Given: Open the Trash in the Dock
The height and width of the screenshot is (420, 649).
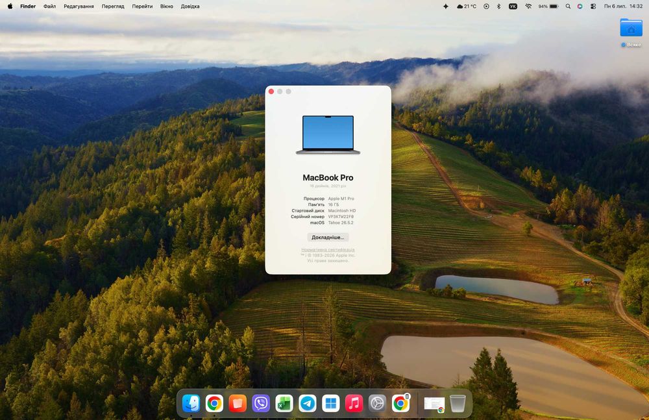Looking at the screenshot, I should 458,403.
